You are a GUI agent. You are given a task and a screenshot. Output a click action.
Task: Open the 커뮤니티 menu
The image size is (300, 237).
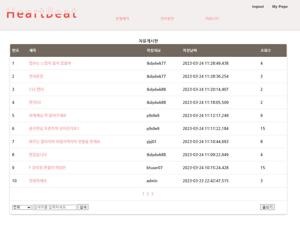click(212, 19)
